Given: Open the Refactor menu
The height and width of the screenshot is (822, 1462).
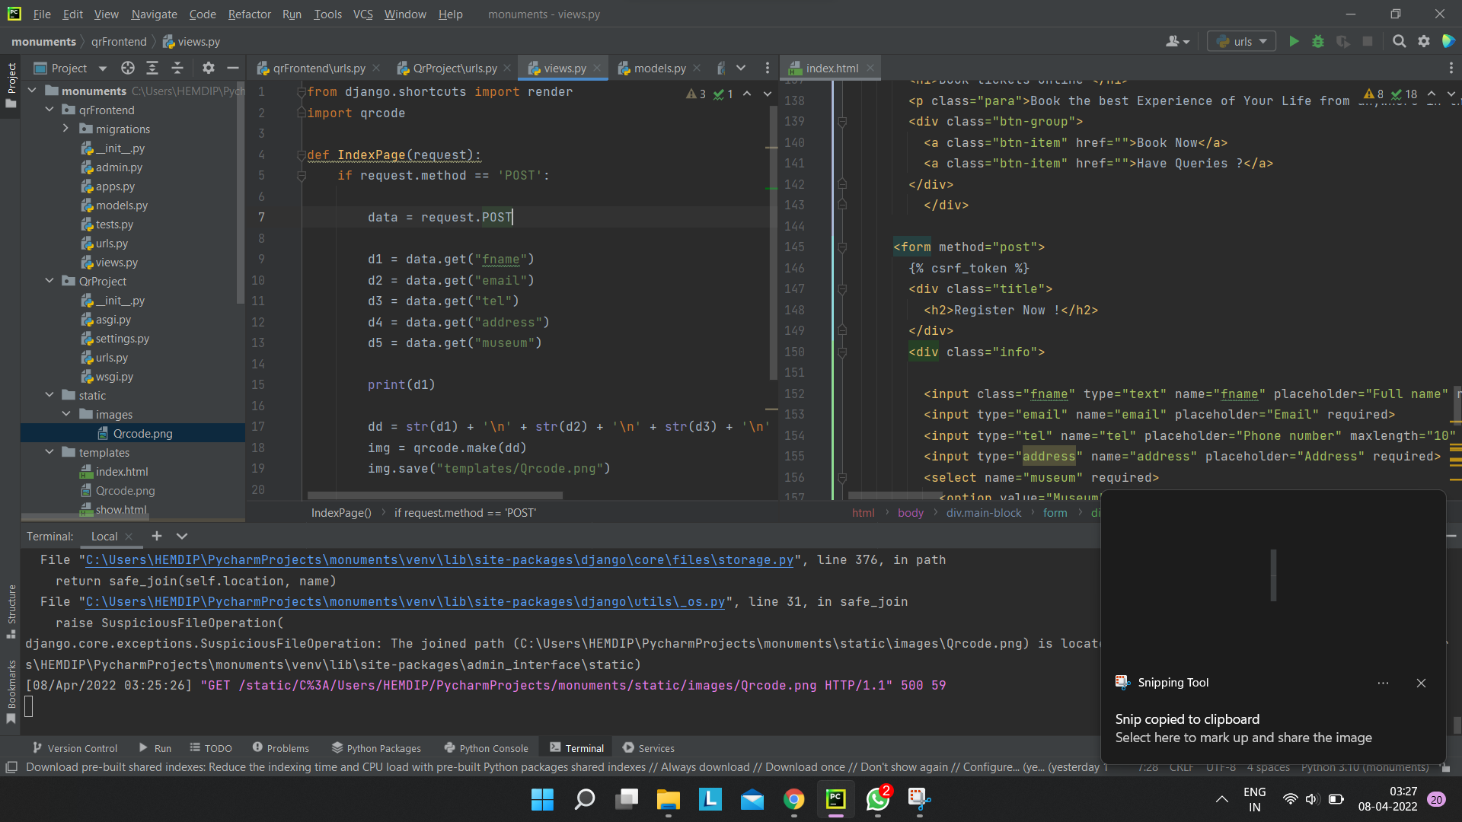Looking at the screenshot, I should click(x=249, y=14).
